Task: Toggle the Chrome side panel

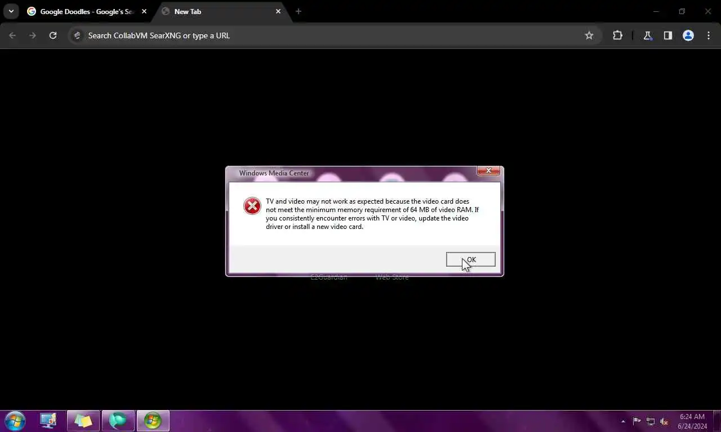Action: pyautogui.click(x=668, y=35)
